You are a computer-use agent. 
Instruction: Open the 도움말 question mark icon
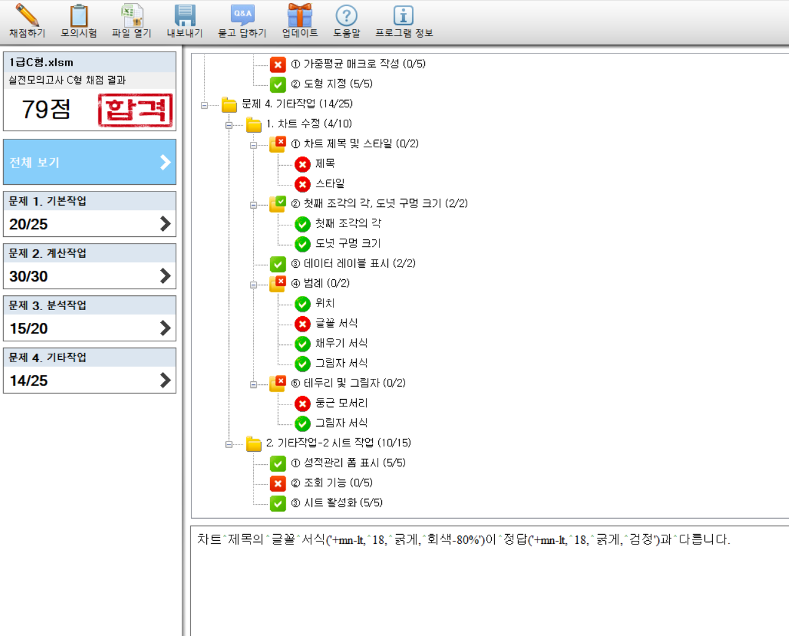tap(346, 16)
